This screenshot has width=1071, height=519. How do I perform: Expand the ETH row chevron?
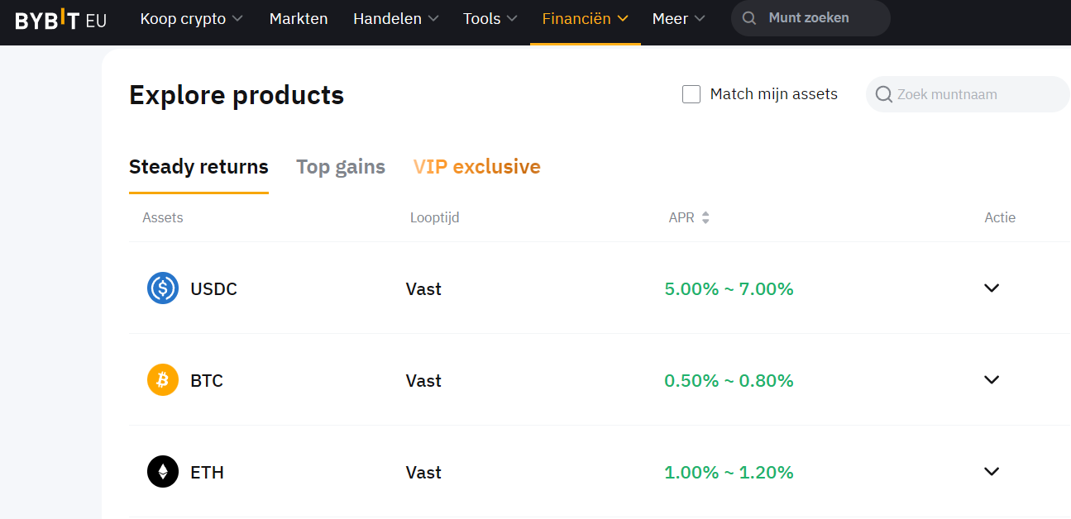tap(992, 472)
